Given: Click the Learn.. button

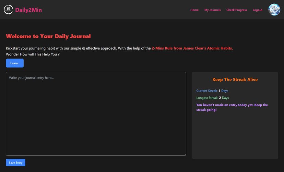Looking at the screenshot, I should pyautogui.click(x=15, y=63).
